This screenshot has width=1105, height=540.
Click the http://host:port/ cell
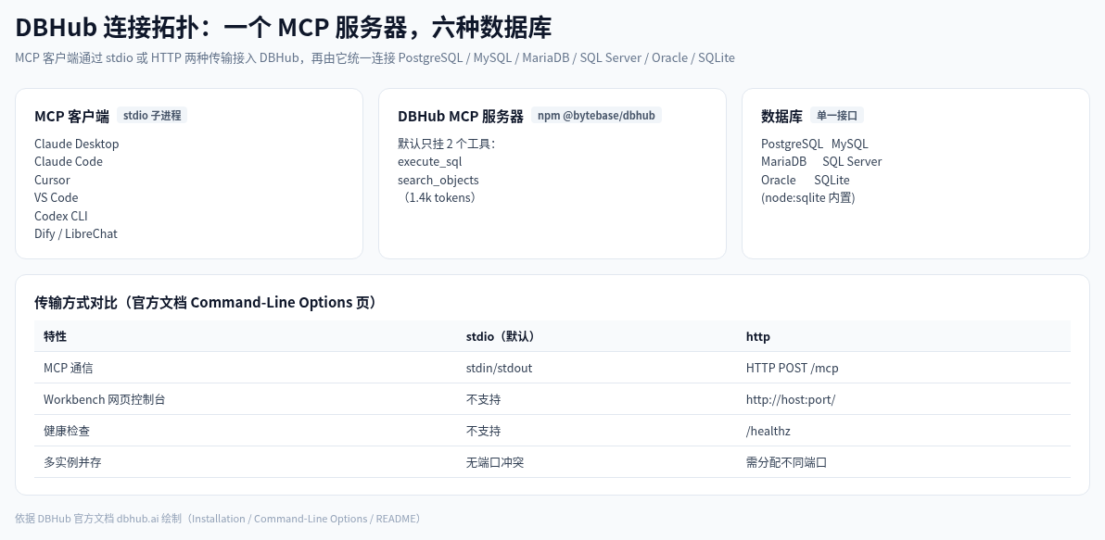point(791,399)
